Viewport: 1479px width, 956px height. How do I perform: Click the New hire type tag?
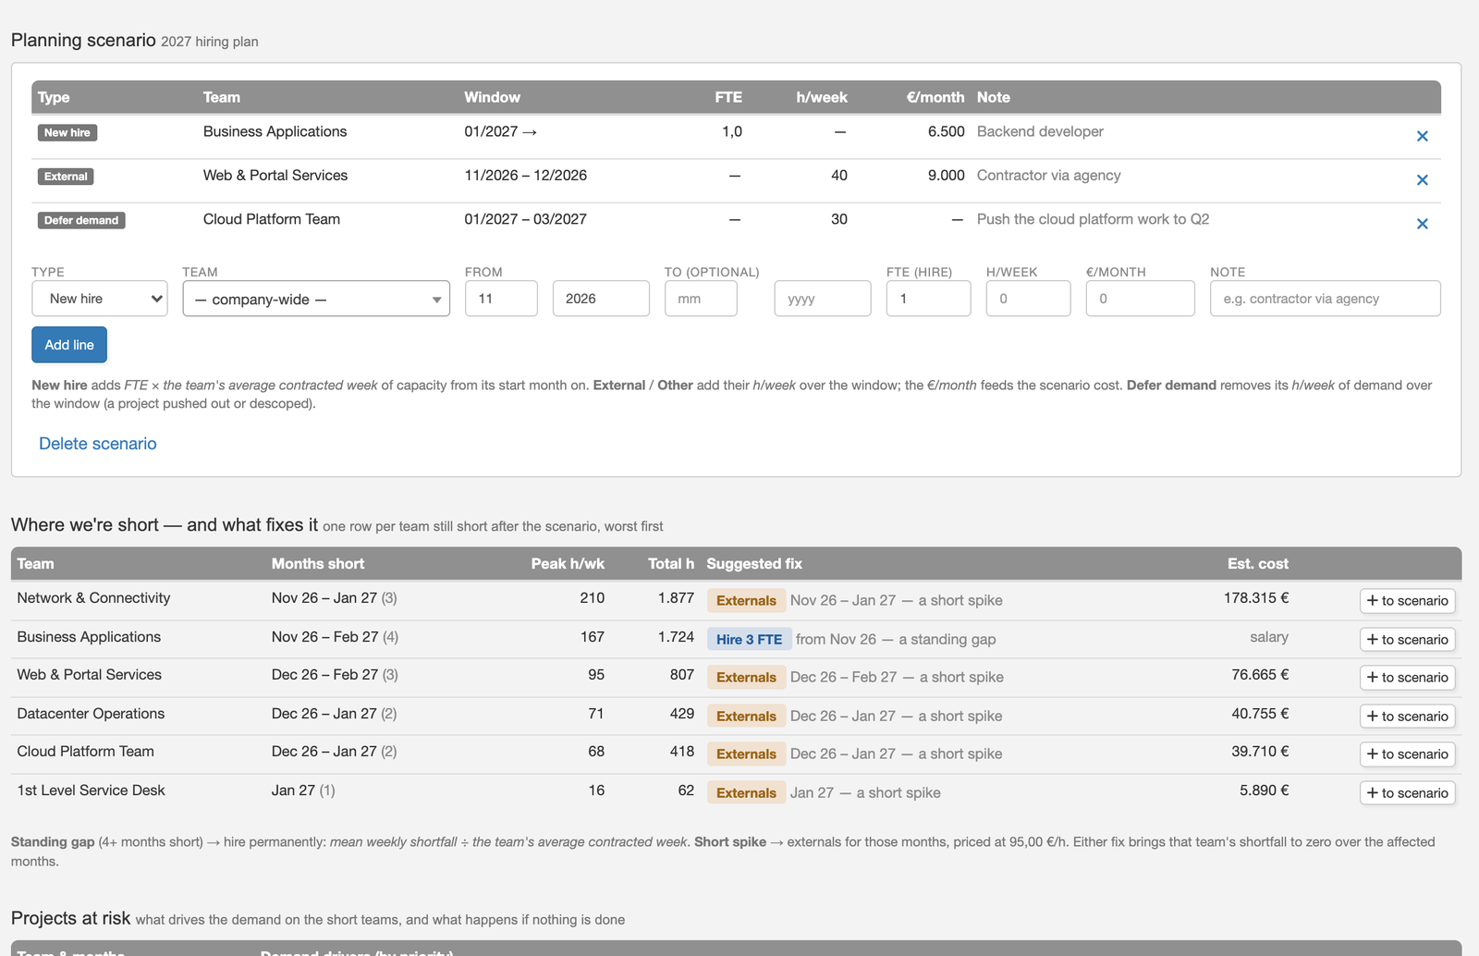point(67,132)
